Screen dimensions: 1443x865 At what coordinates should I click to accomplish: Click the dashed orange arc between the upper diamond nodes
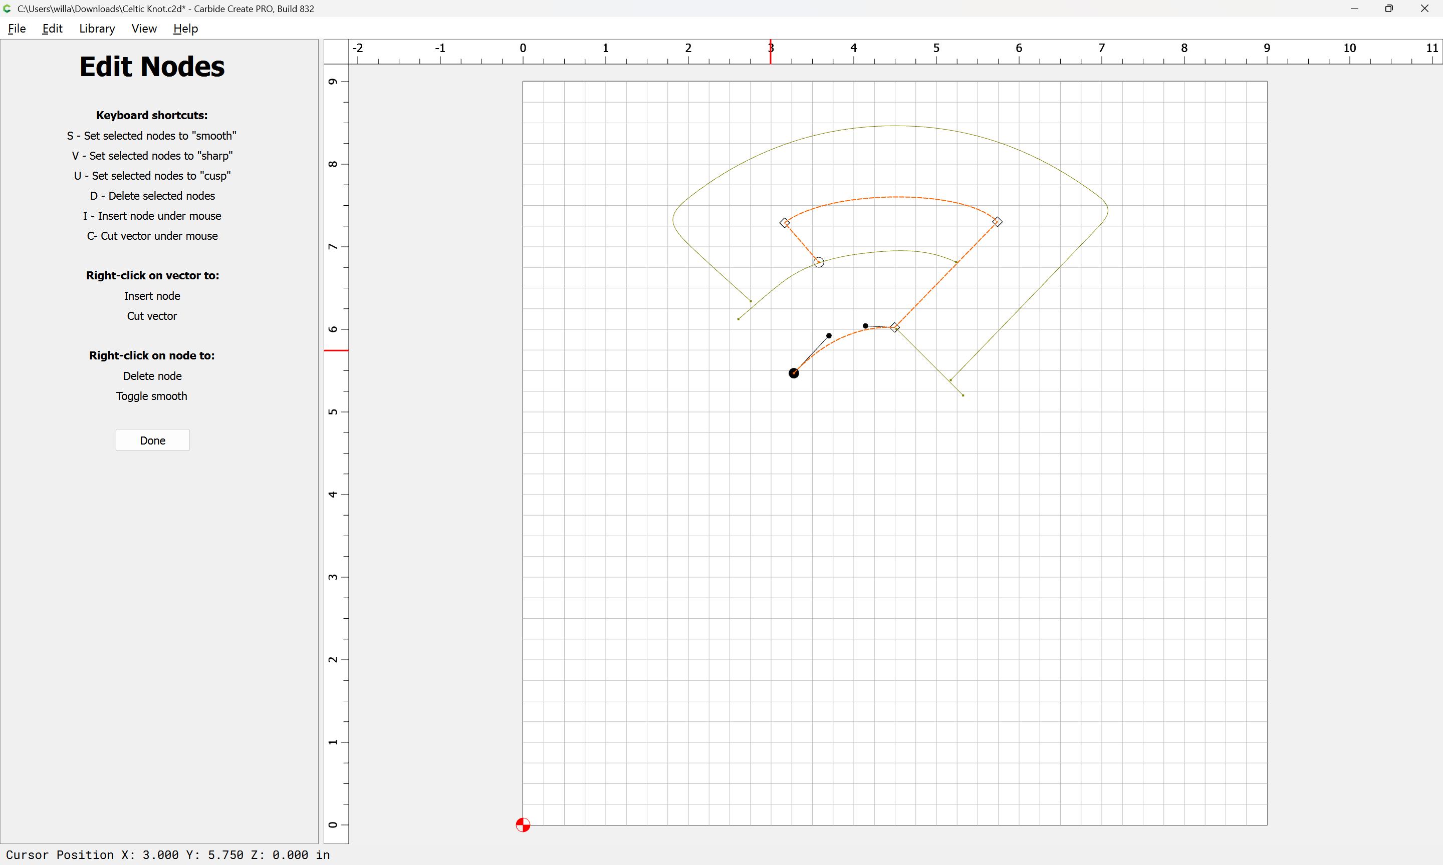click(x=895, y=197)
